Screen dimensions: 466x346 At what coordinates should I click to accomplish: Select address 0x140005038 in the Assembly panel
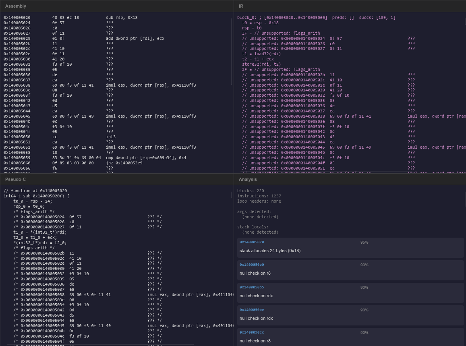tap(17, 85)
